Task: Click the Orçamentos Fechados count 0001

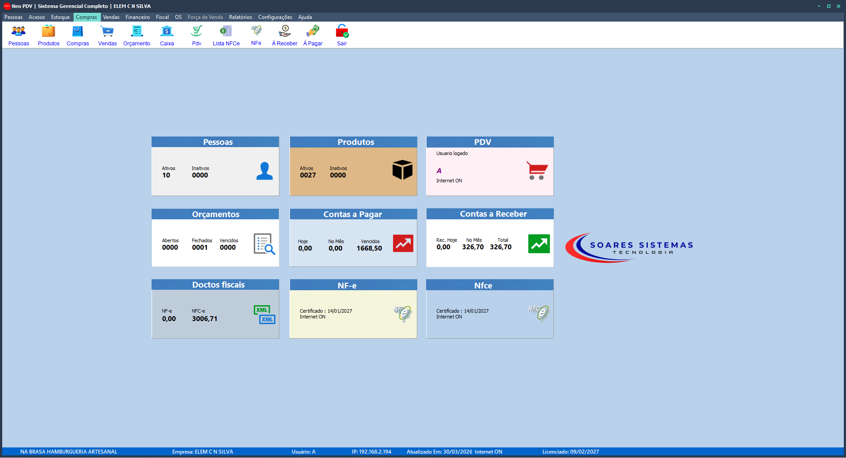Action: (200, 247)
